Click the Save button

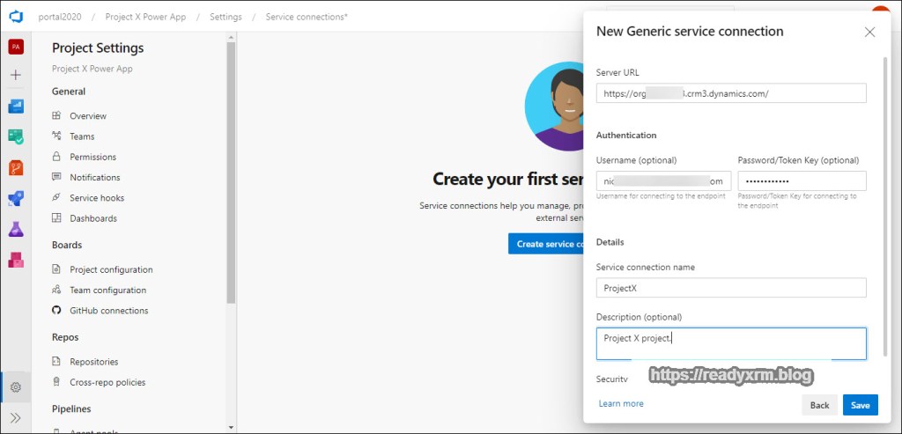click(860, 405)
